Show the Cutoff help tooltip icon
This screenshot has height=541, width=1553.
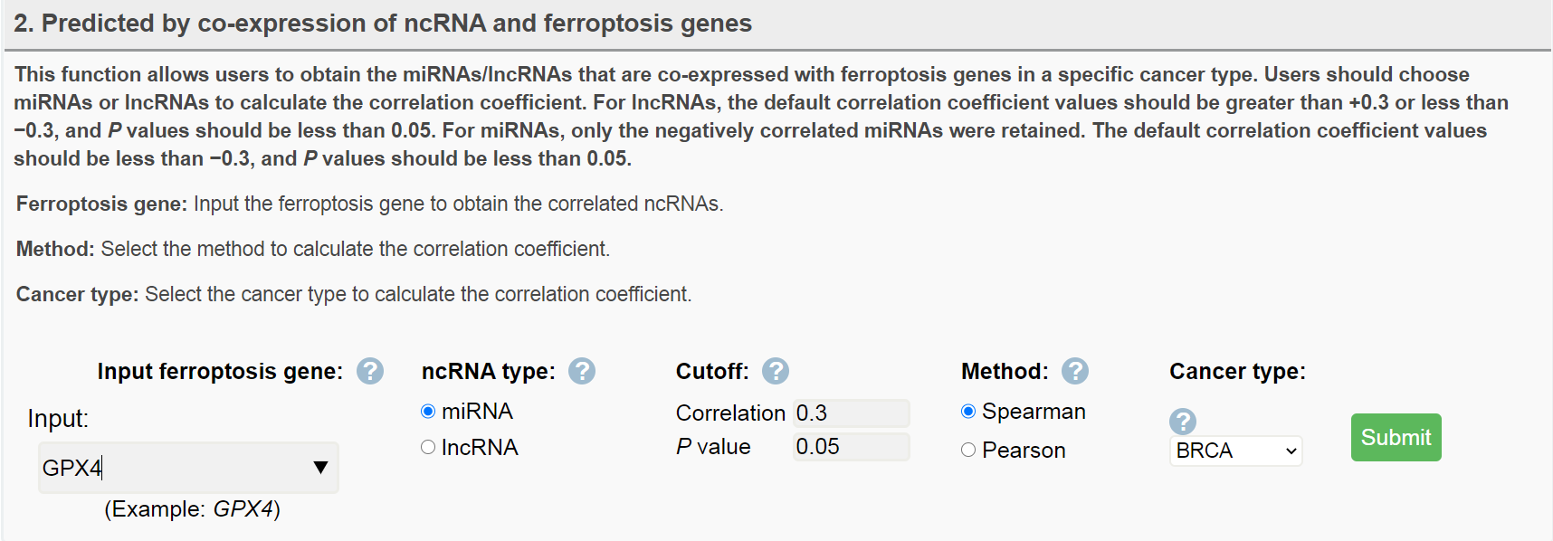(x=776, y=371)
